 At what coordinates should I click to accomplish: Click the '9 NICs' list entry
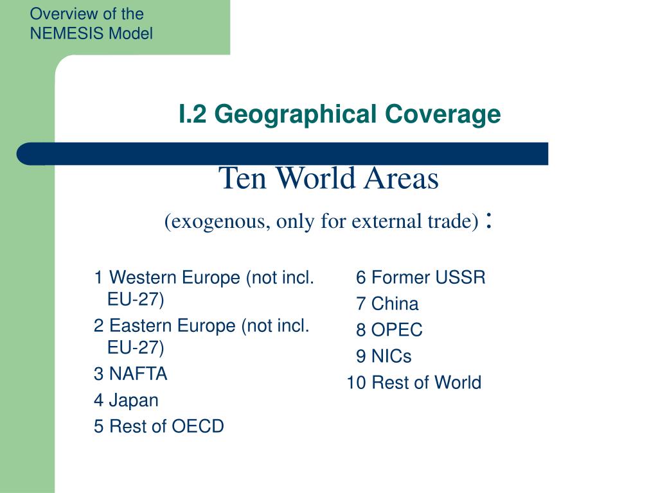point(384,356)
